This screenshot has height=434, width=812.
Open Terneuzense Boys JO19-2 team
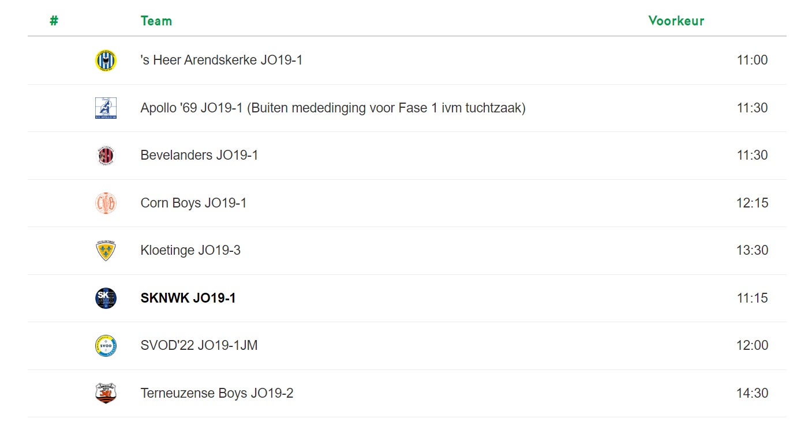(217, 393)
